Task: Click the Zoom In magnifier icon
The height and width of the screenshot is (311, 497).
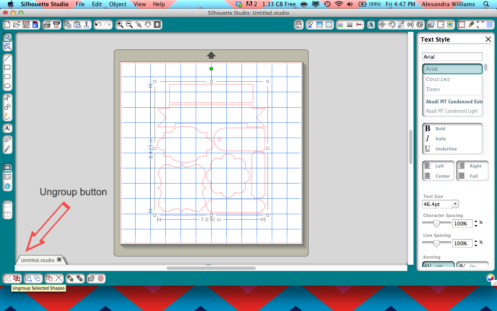Action: 120,24
